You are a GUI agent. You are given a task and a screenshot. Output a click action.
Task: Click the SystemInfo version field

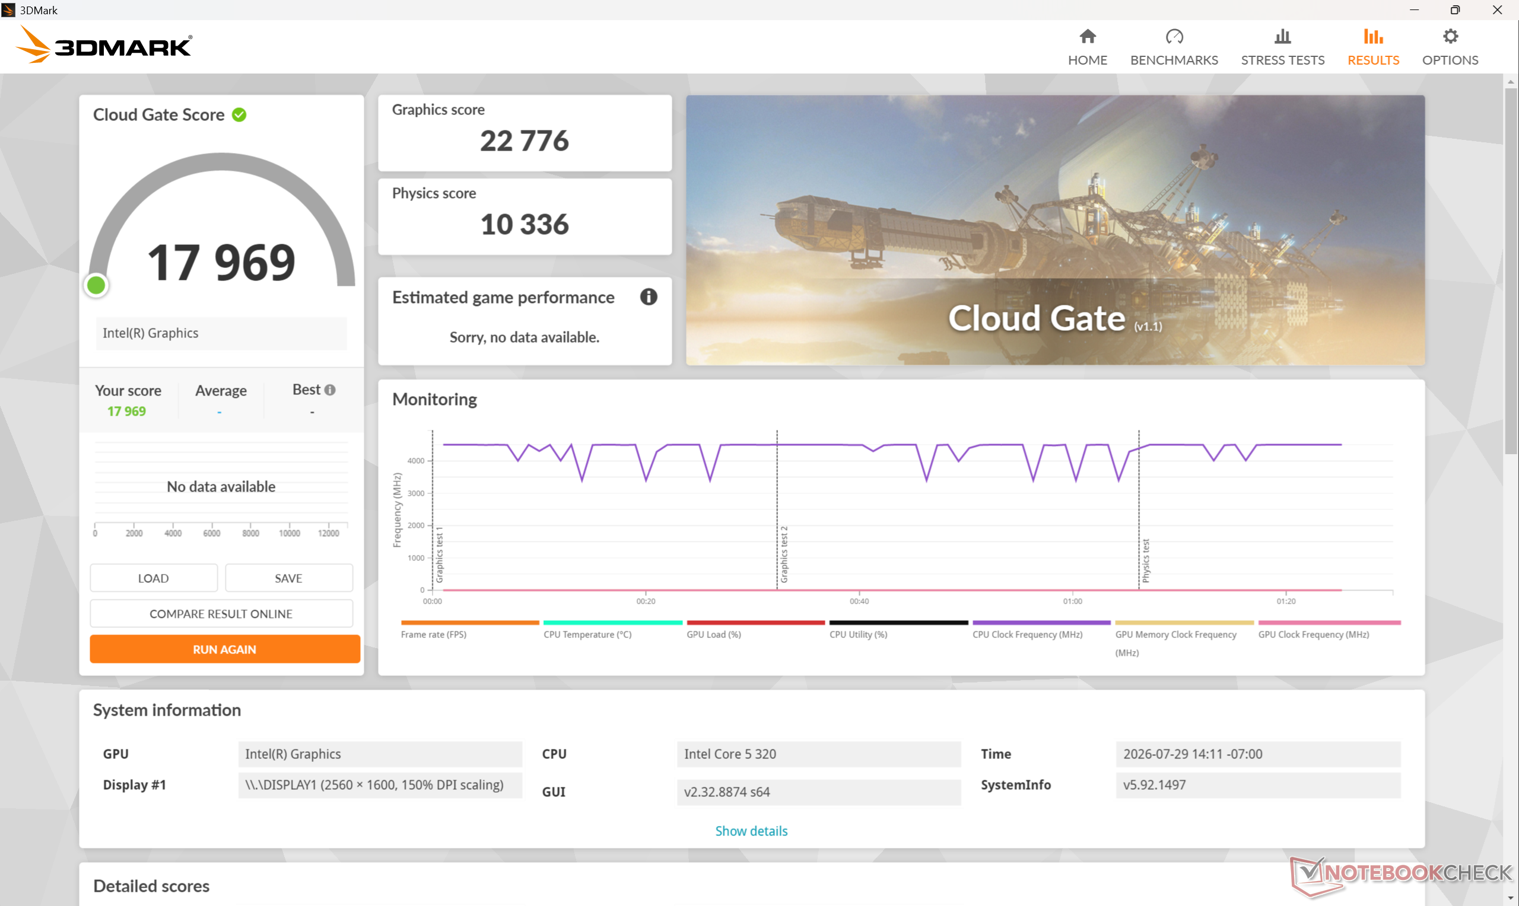pos(1257,784)
